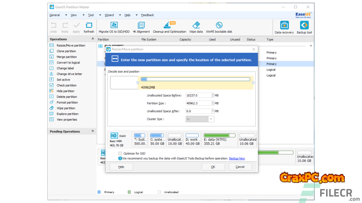Click the Migrate OS to SSD/HDD icon
This screenshot has height=203, width=362.
pyautogui.click(x=114, y=25)
